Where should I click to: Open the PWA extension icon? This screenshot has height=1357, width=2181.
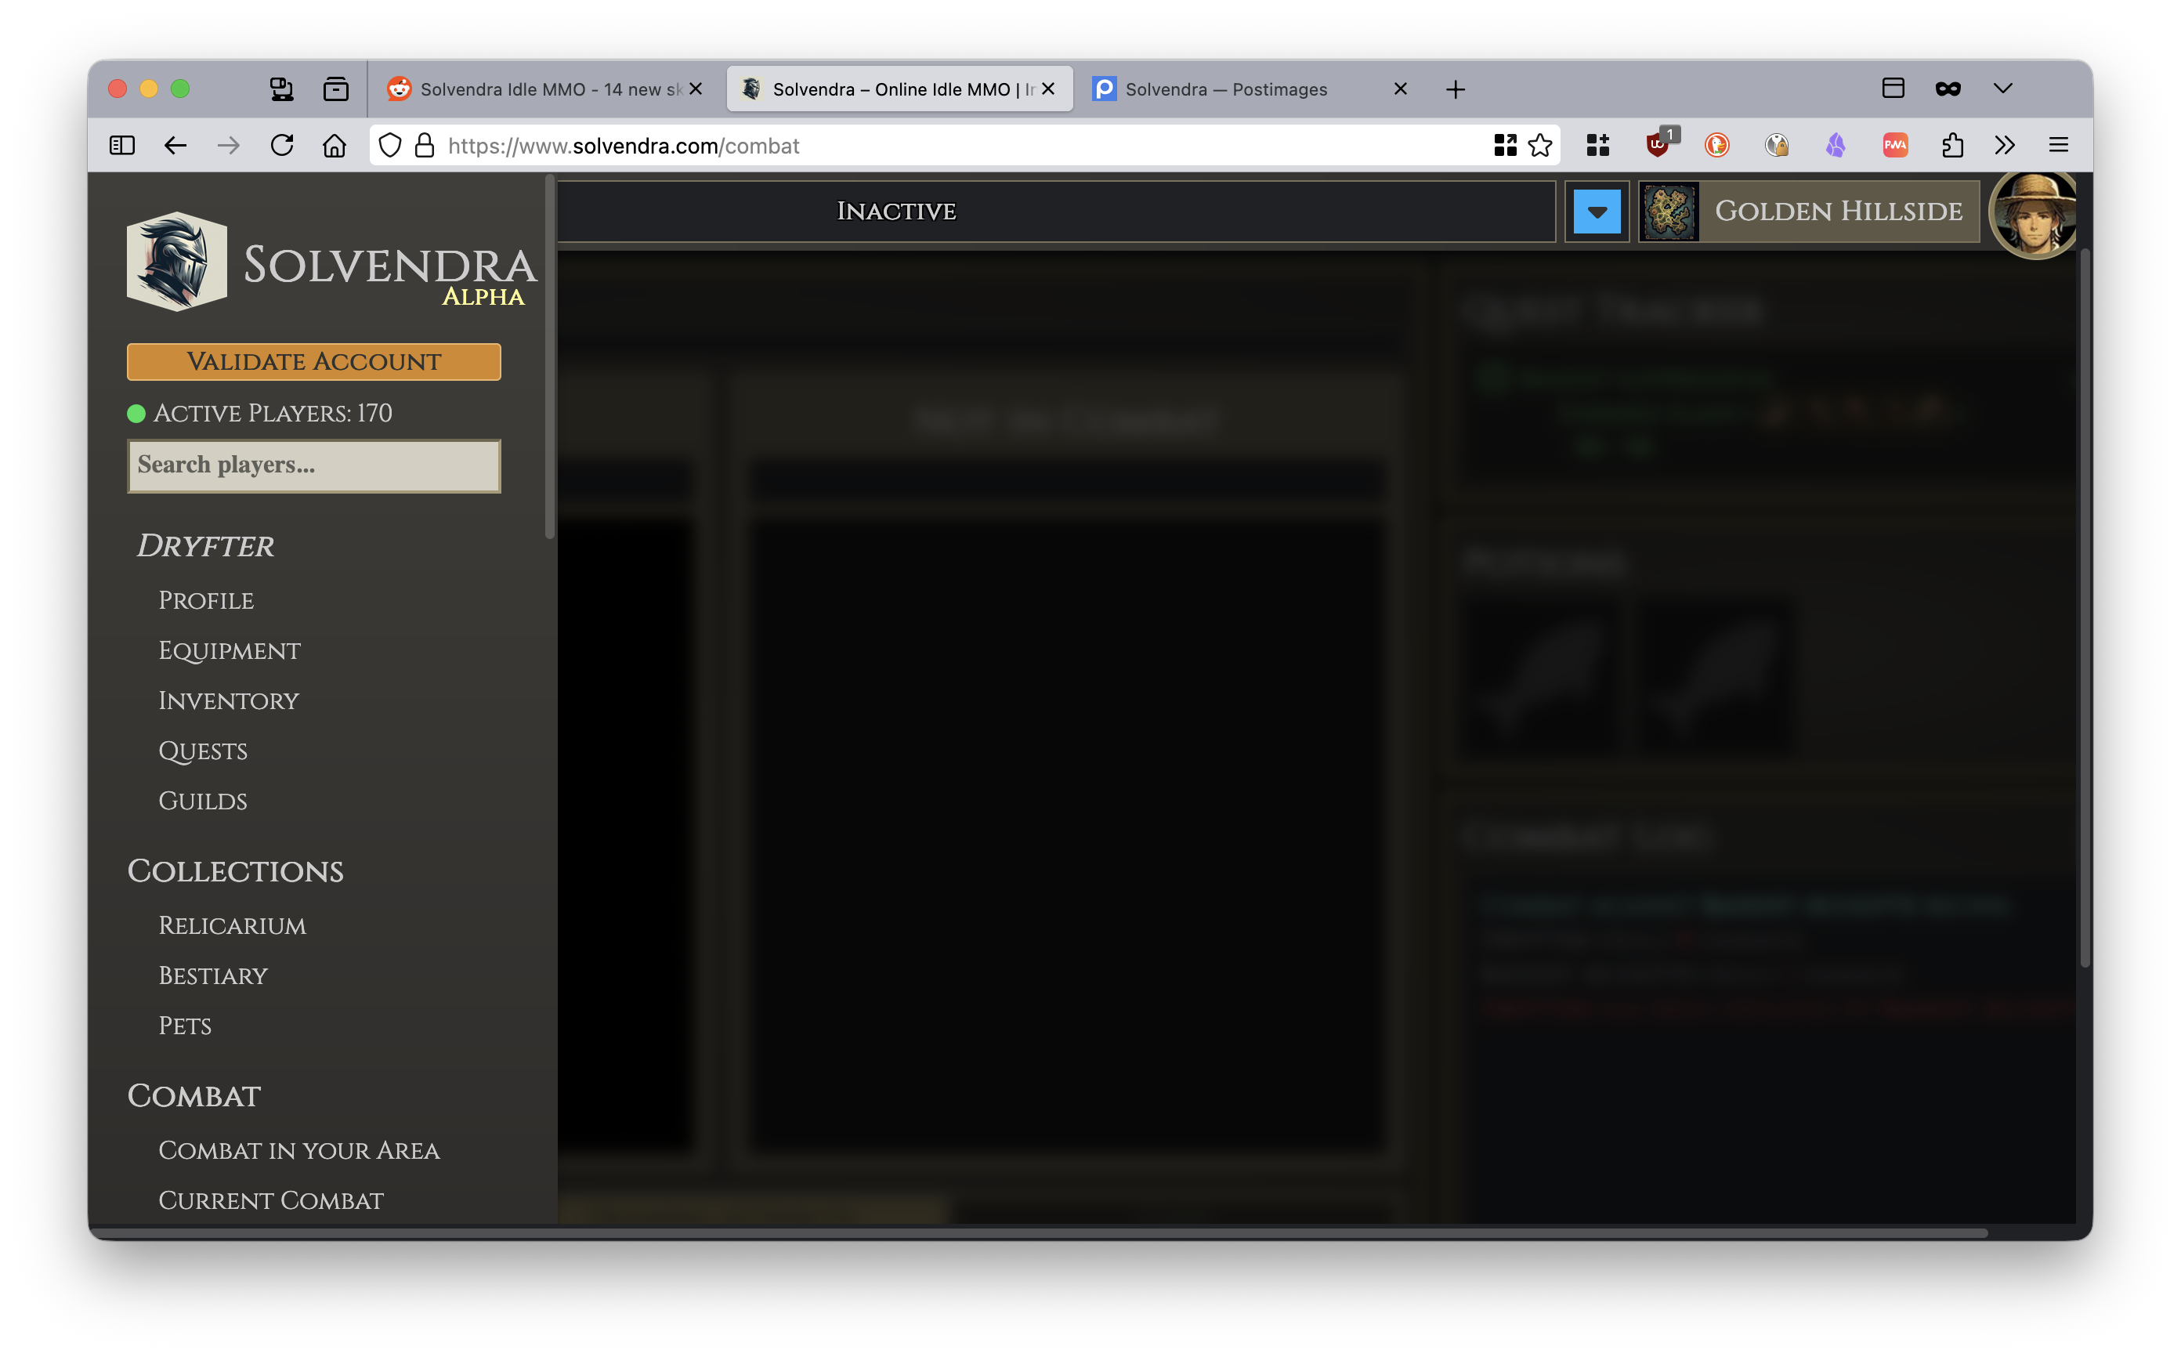point(1895,146)
